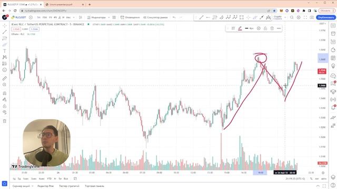Open the chart type candles selector
This screenshot has width=337, height=189.
(x=81, y=17)
